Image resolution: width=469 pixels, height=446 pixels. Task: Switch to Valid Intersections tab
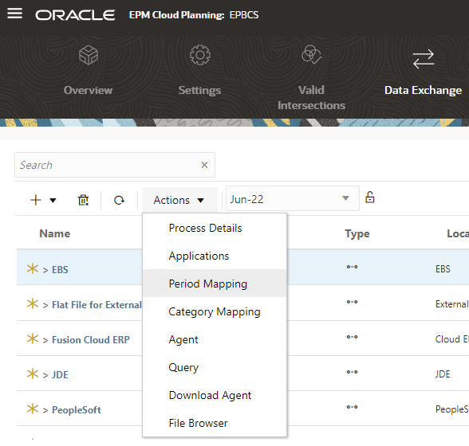coord(311,98)
